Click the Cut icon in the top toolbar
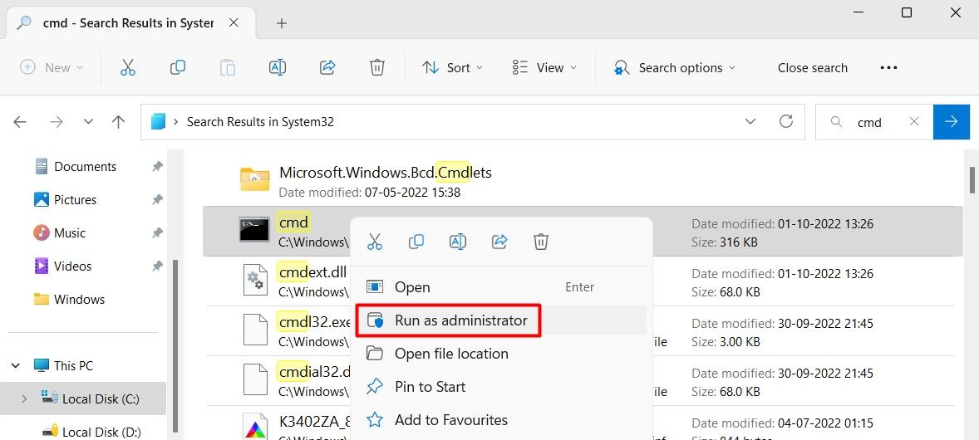 pos(128,68)
